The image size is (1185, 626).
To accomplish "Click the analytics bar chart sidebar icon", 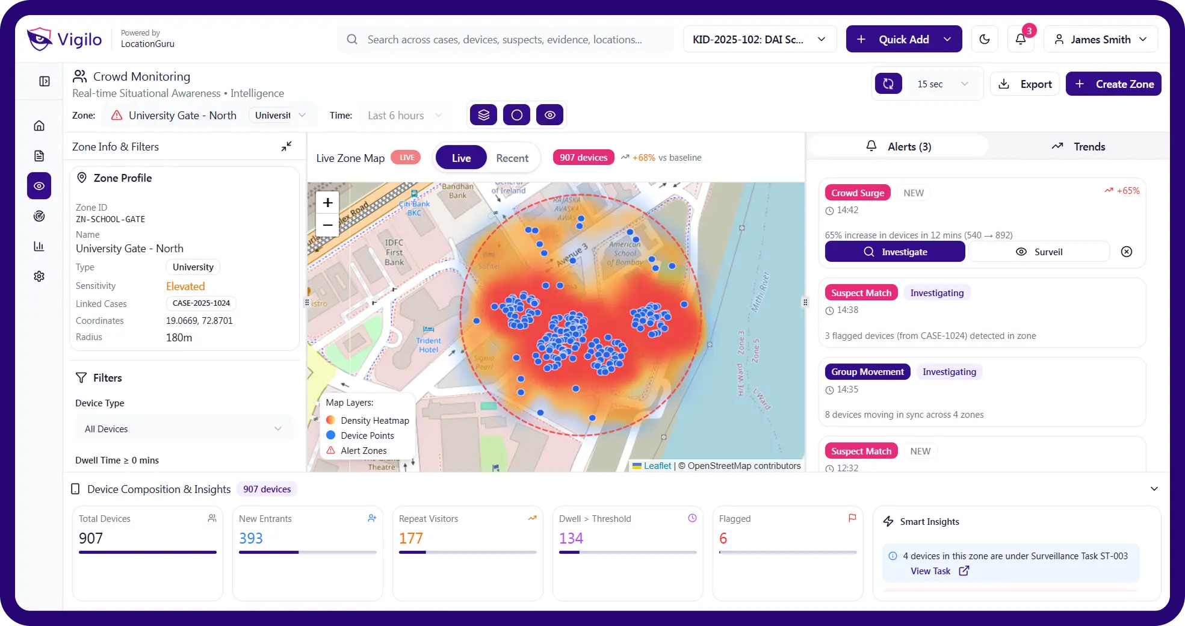I will (39, 246).
